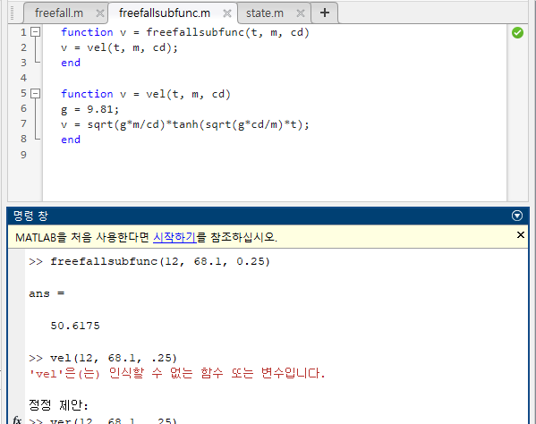Screen dimensions: 536x424
Task: Click line number 6 in the gutter
Action: (x=23, y=108)
